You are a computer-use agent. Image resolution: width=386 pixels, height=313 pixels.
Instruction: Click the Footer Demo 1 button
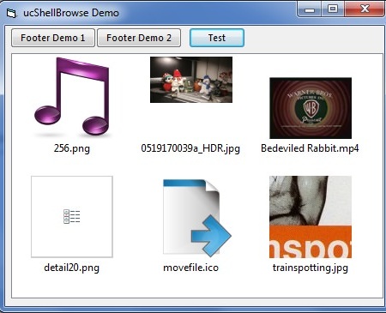pos(53,38)
